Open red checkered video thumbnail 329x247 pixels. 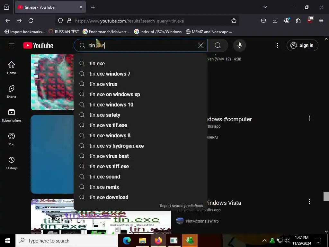(52, 82)
